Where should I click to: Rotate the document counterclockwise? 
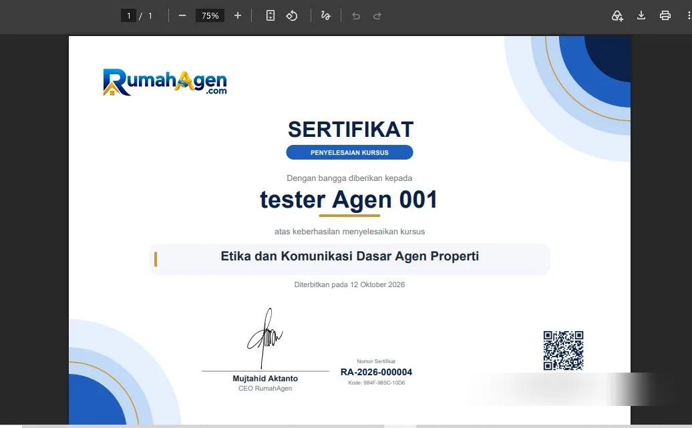tap(292, 16)
